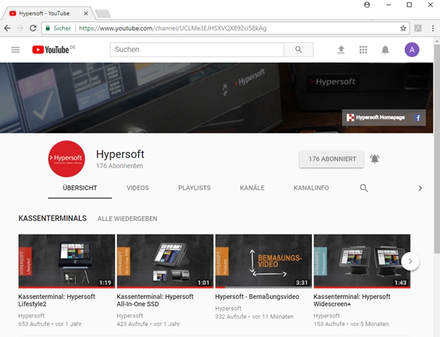440x337 pixels.
Task: Click Hypersoft channel name under Lifestyle2 video
Action: coord(31,316)
